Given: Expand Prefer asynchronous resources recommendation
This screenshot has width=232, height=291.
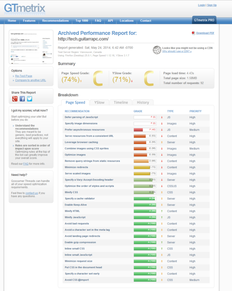Looking at the screenshot, I should click(x=85, y=130).
